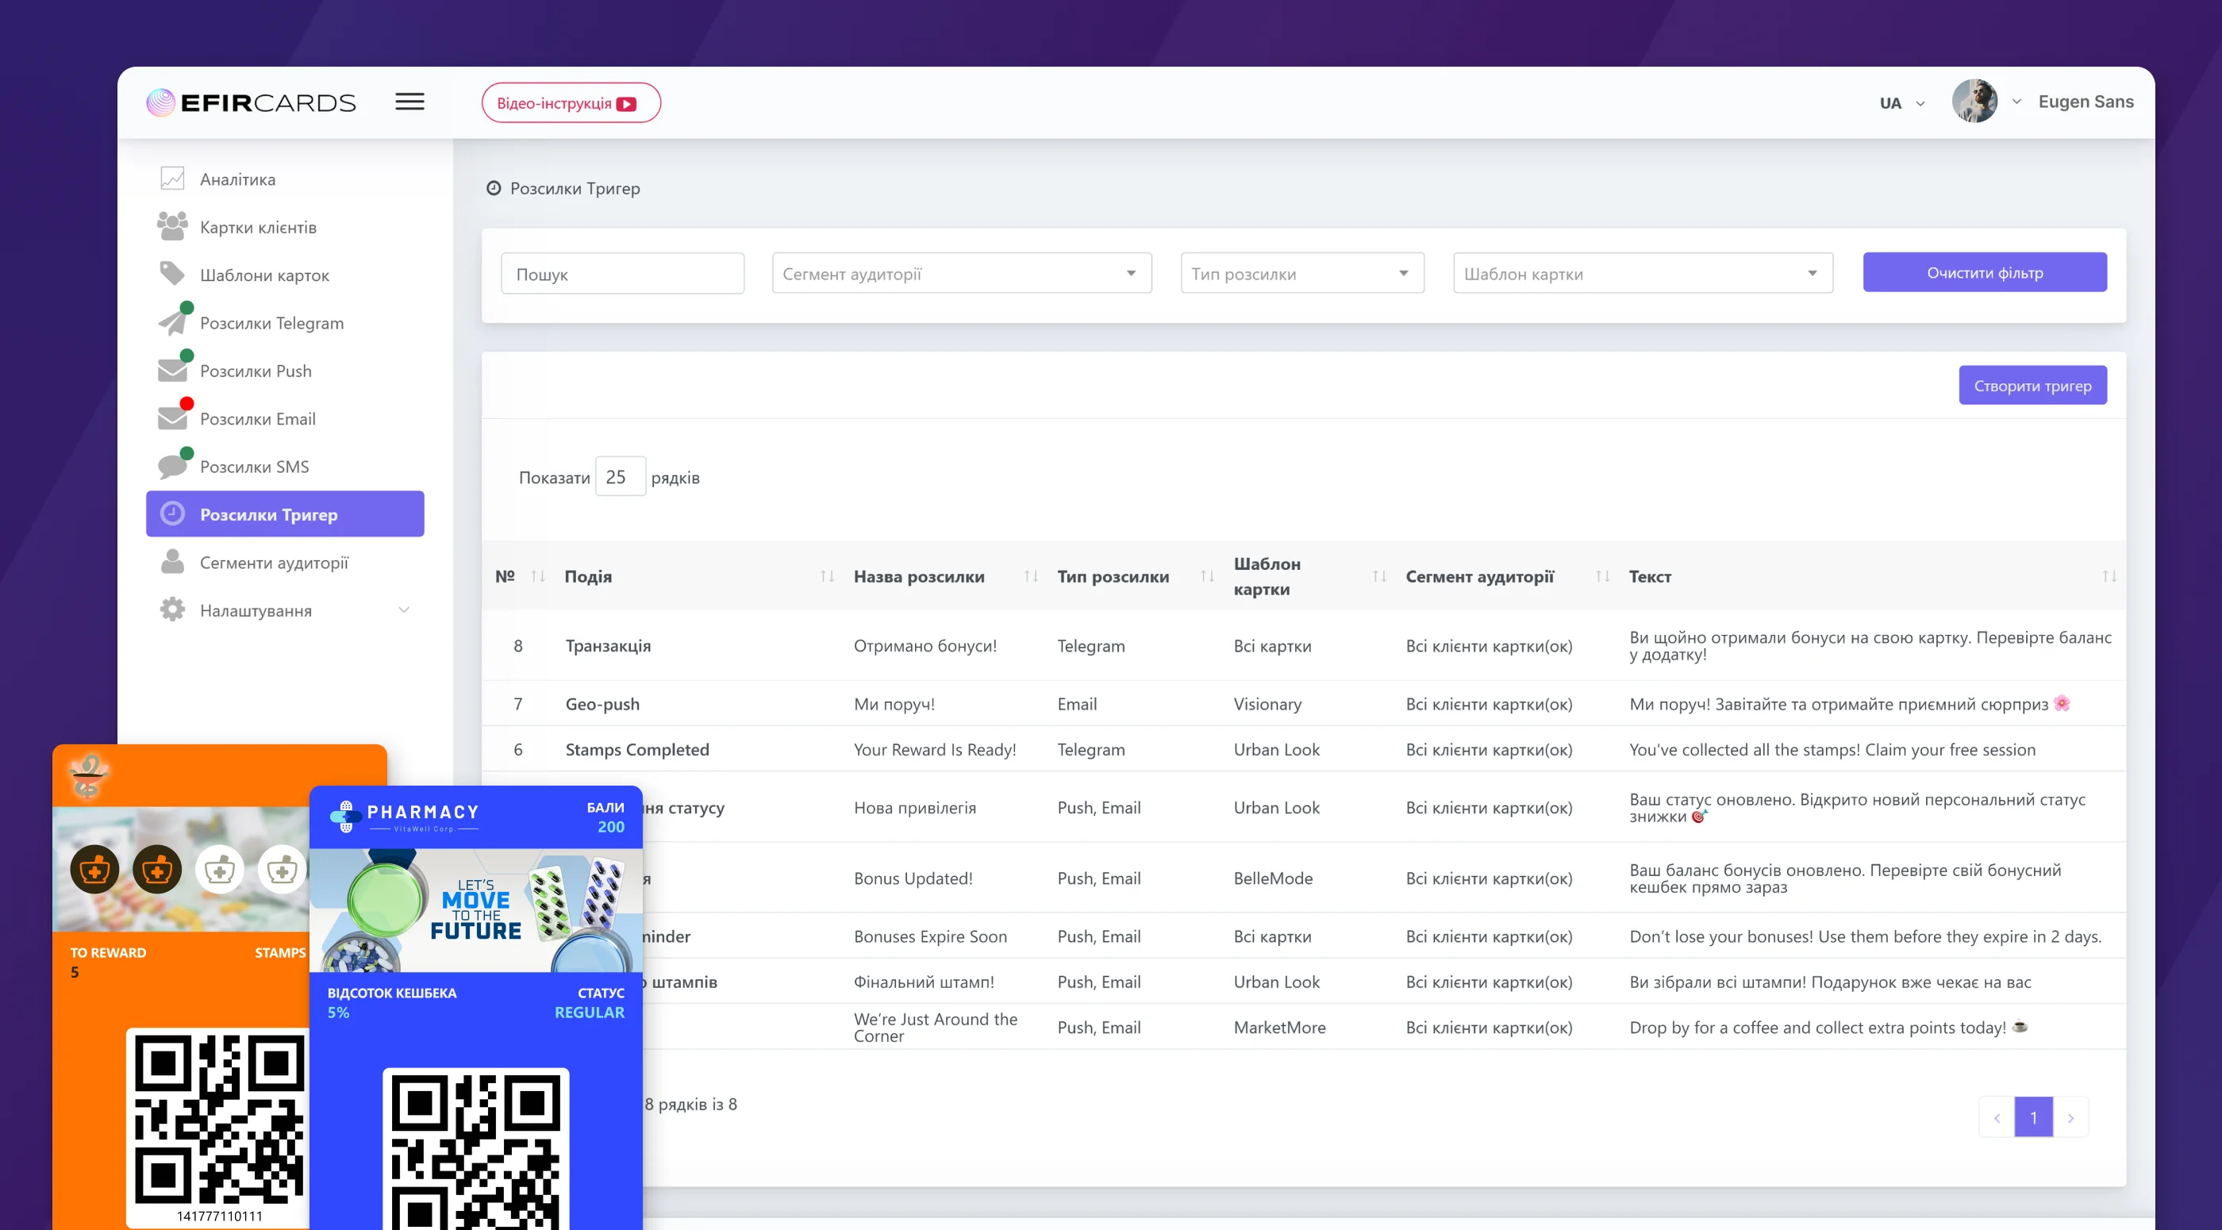Screen dimensions: 2222x1230
Task: Go to Сегменти аудиторії section
Action: [x=274, y=563]
